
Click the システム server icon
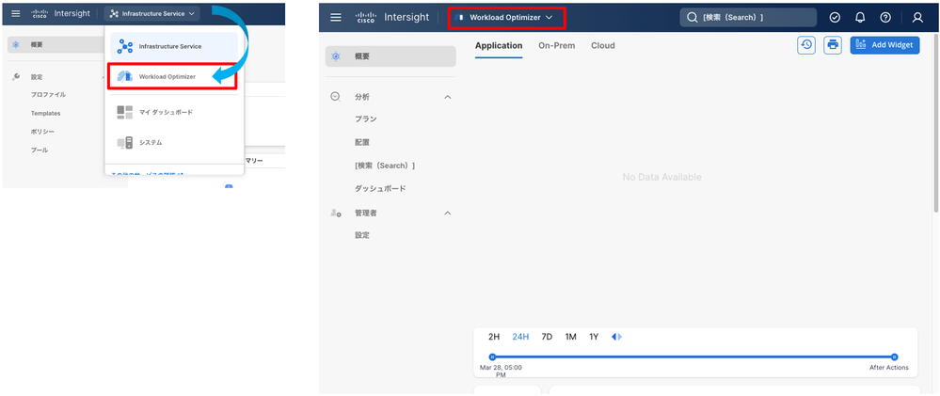[x=125, y=143]
